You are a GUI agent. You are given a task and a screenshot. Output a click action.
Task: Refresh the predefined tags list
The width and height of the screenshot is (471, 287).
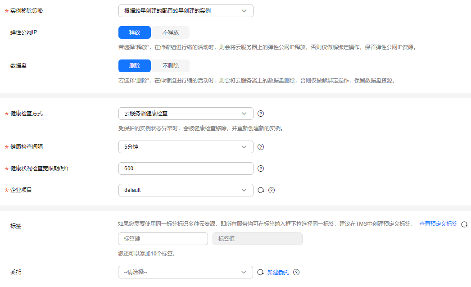464,224
